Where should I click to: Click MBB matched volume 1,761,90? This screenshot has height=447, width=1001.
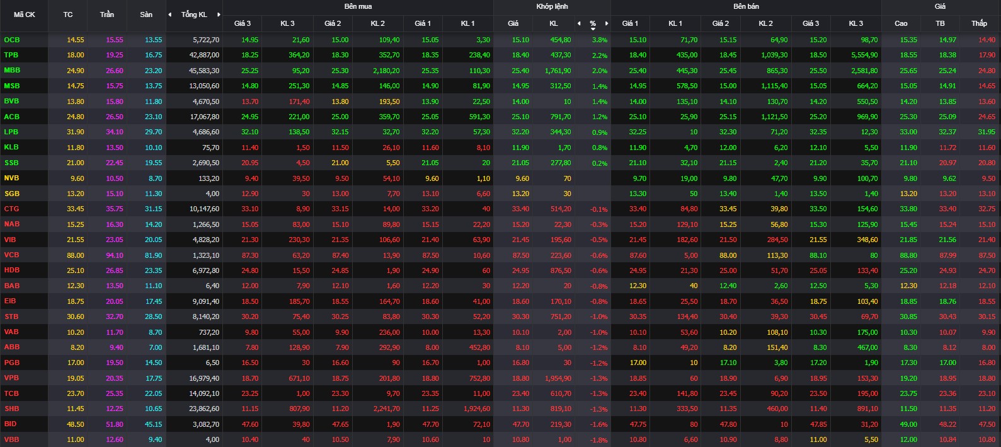[x=558, y=71]
